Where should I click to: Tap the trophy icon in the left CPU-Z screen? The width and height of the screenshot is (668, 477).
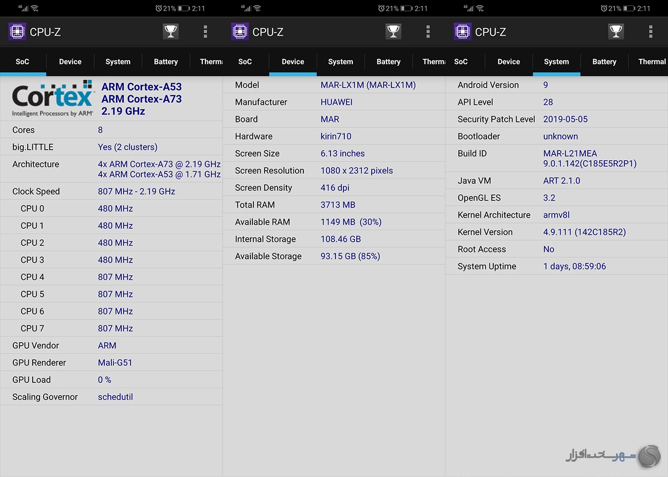tap(171, 32)
